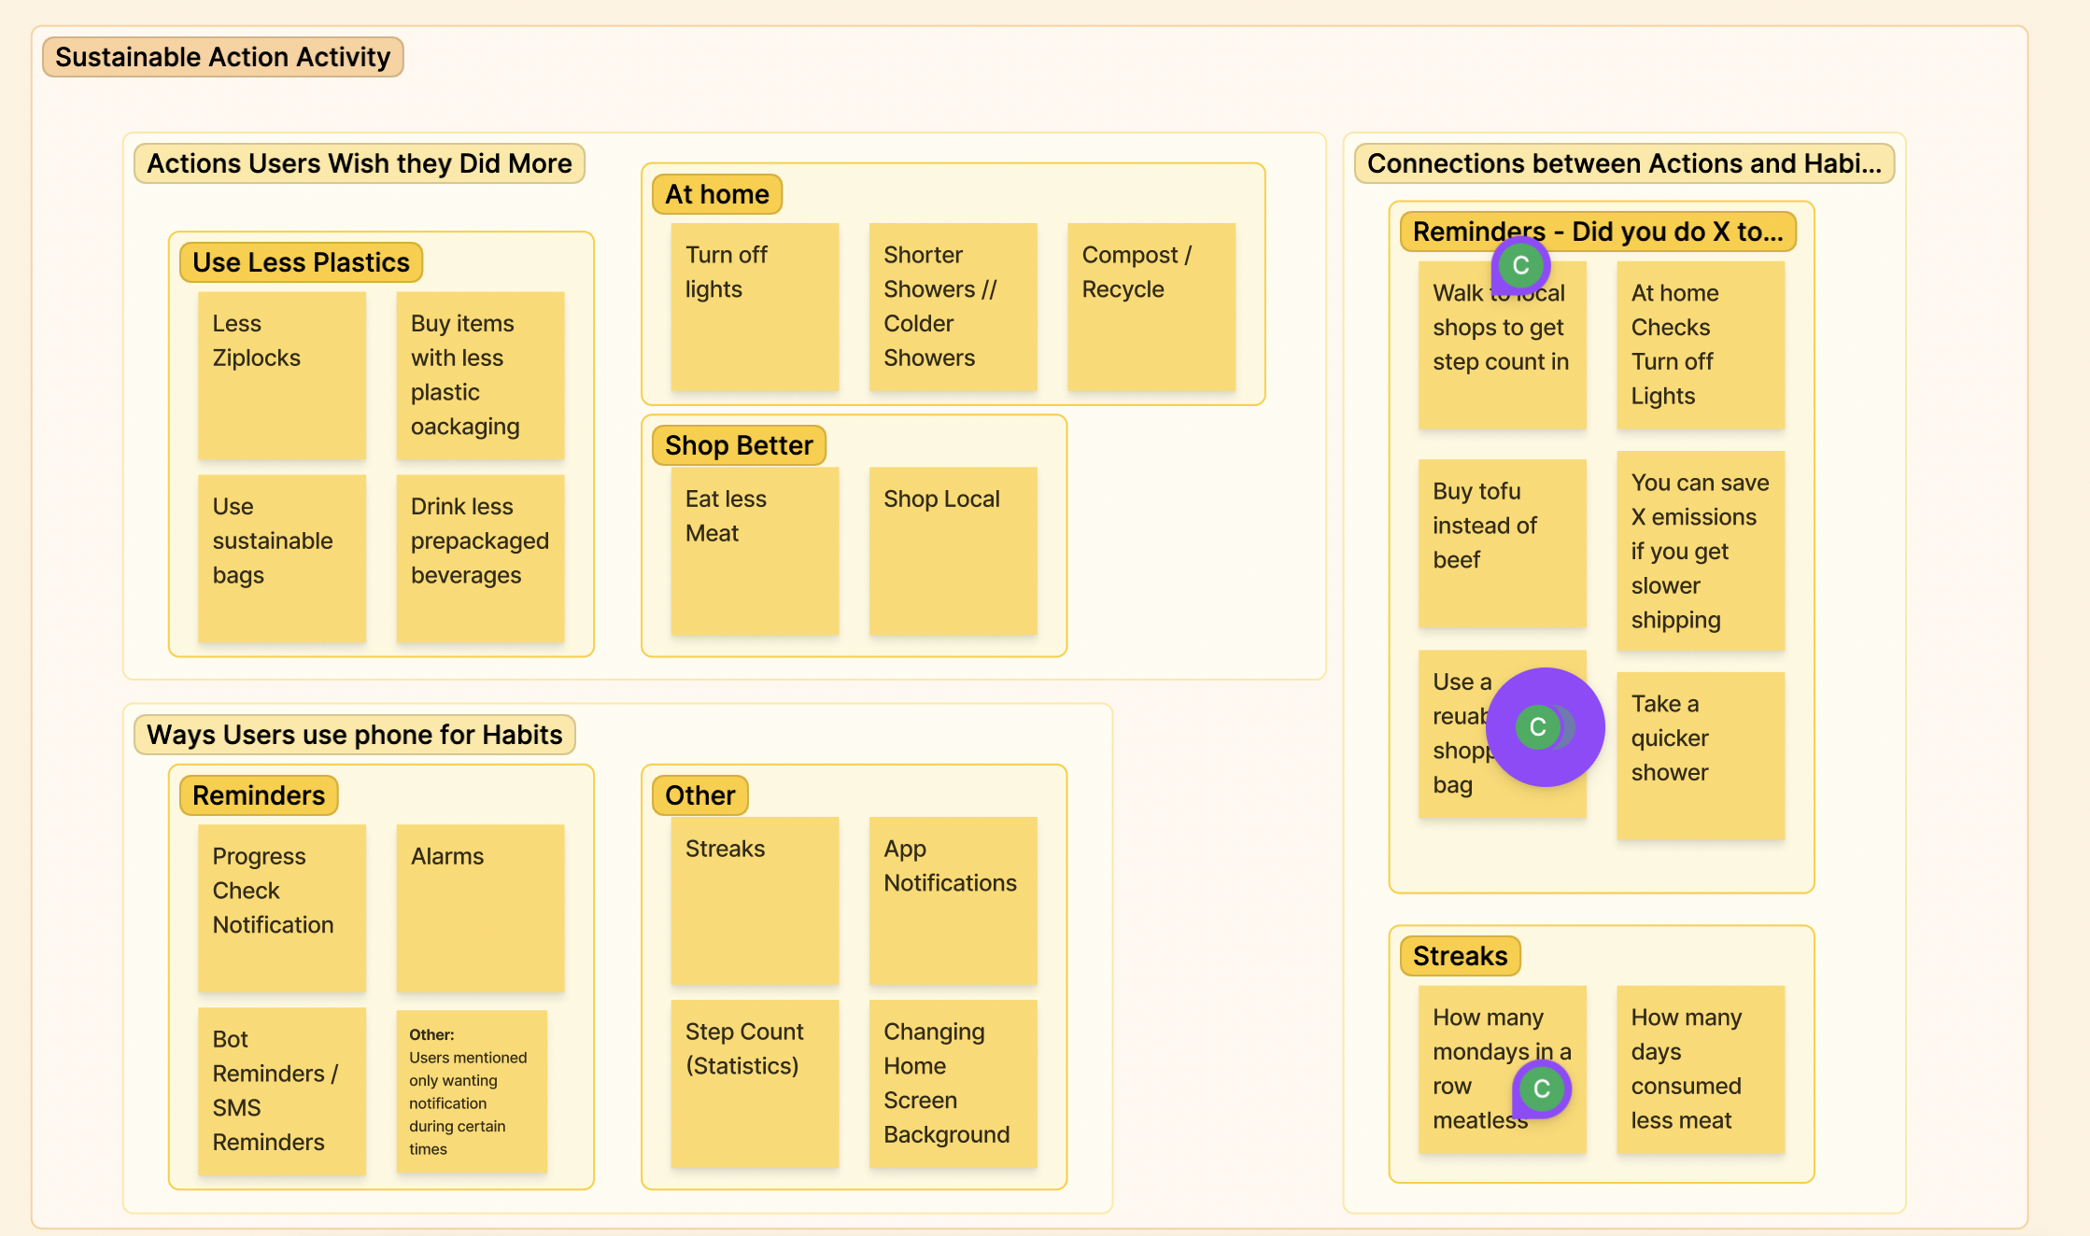Select the 'Take a quicker shower' note

pos(1700,756)
